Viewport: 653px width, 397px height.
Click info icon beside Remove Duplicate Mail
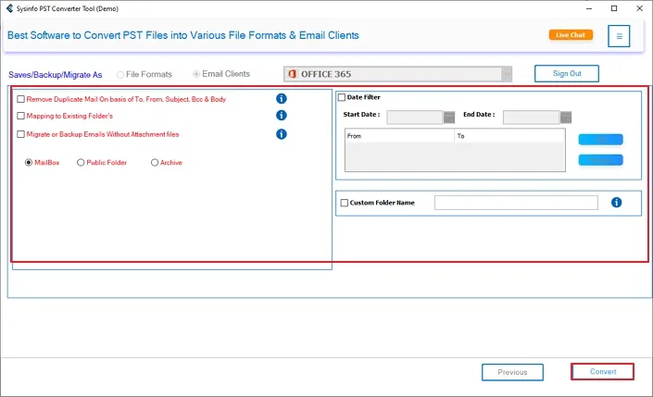coord(282,99)
